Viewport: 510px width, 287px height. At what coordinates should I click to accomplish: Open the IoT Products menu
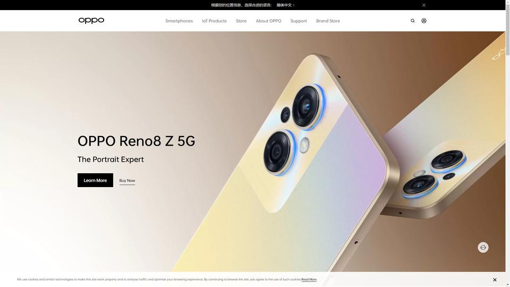coord(214,21)
